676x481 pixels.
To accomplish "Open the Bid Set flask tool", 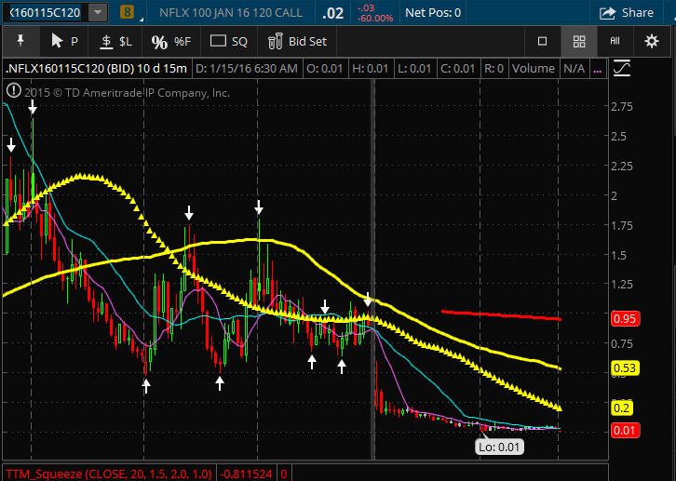I will 297,41.
